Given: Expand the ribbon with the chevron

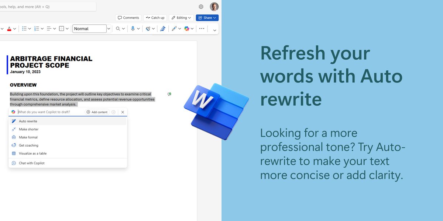Looking at the screenshot, I should (x=214, y=30).
